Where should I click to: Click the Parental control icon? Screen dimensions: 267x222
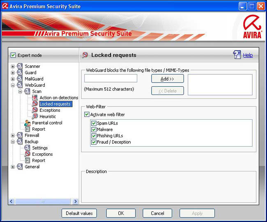(28, 123)
